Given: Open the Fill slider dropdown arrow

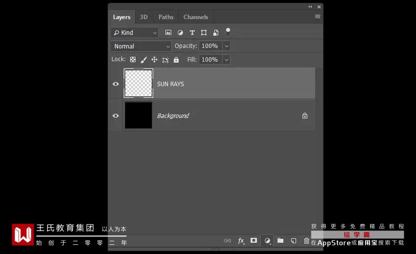Looking at the screenshot, I should (x=226, y=59).
